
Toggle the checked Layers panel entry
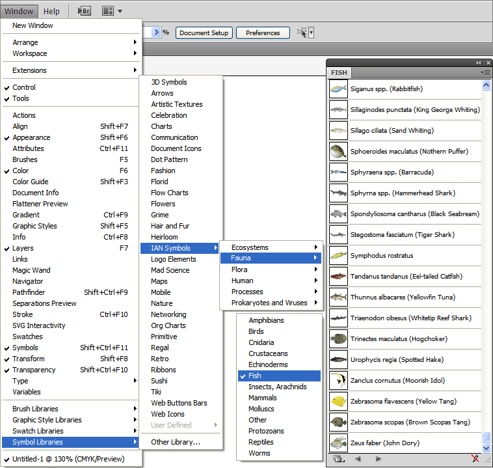tap(23, 248)
